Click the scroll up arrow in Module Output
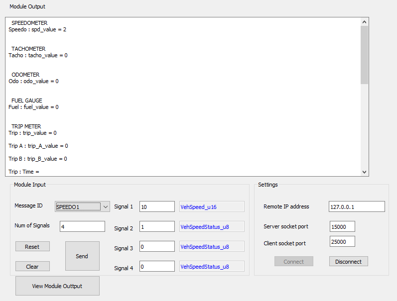The width and height of the screenshot is (397, 301). (364, 22)
